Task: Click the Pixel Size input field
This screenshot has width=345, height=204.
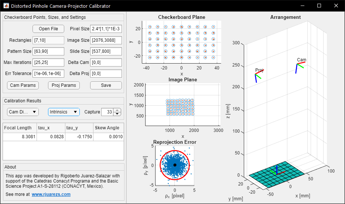Action: 106,29
